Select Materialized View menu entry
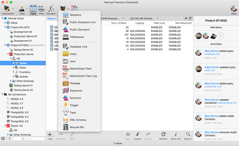This screenshot has height=146, width=239. [x=80, y=68]
